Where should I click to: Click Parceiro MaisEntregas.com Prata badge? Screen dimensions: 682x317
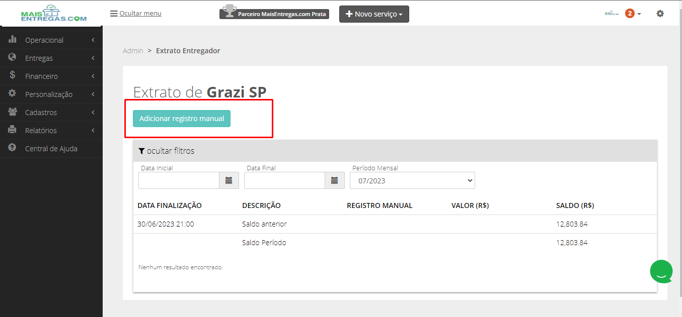(274, 14)
